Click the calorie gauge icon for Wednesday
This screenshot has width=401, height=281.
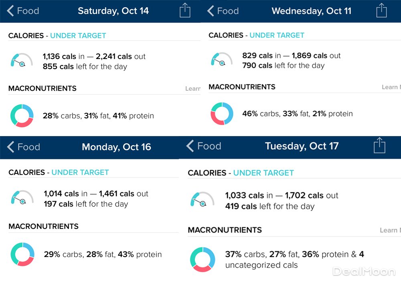(221, 60)
